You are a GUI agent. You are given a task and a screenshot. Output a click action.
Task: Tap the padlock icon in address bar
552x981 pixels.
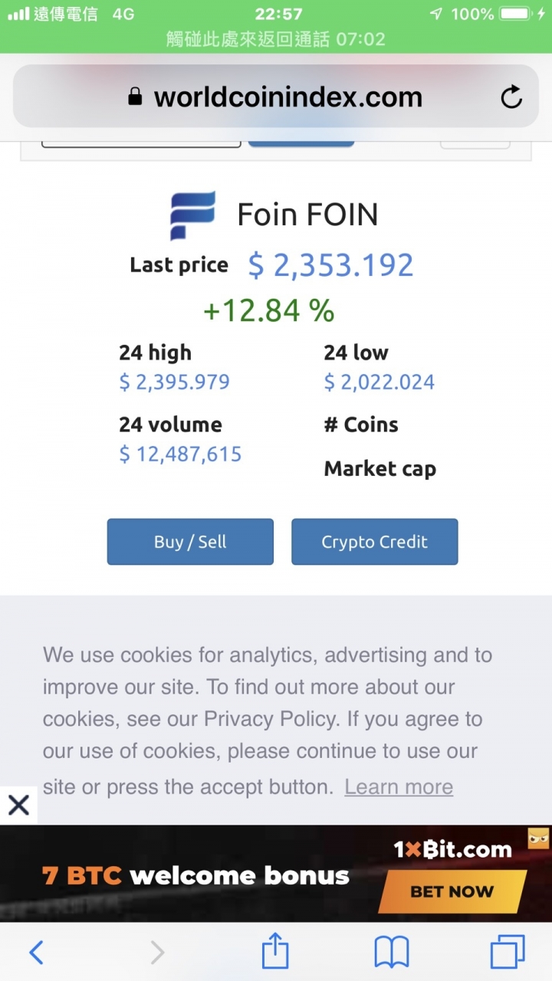[x=136, y=97]
